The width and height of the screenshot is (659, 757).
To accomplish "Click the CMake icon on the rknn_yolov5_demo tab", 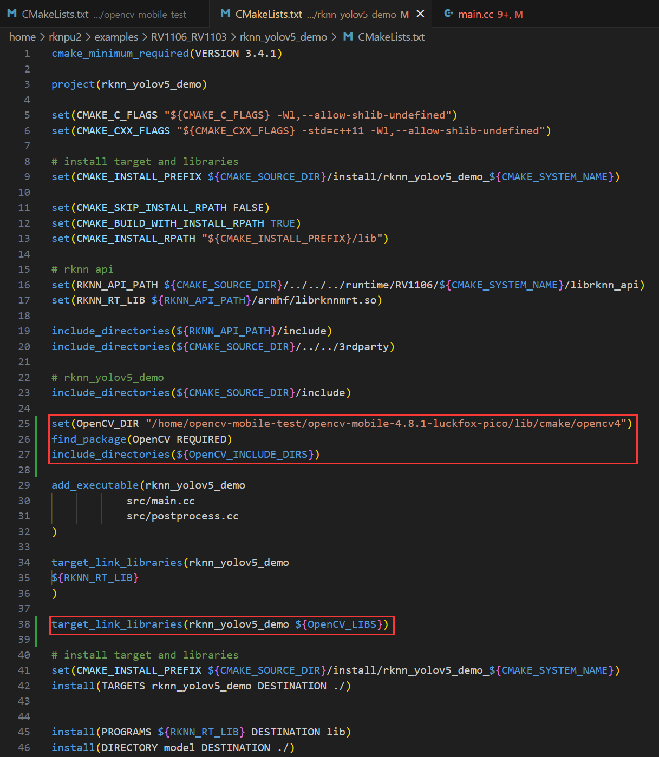I will point(225,14).
